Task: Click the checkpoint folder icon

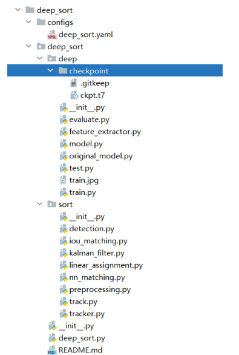Action: tap(63, 70)
